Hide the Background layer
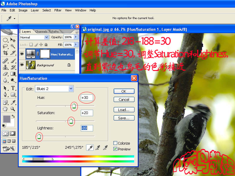The image size is (235, 176). [x=22, y=65]
